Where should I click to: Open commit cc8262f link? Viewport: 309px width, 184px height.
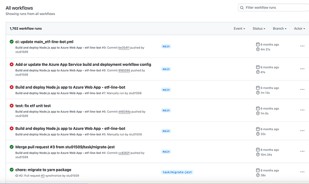pos(124,153)
